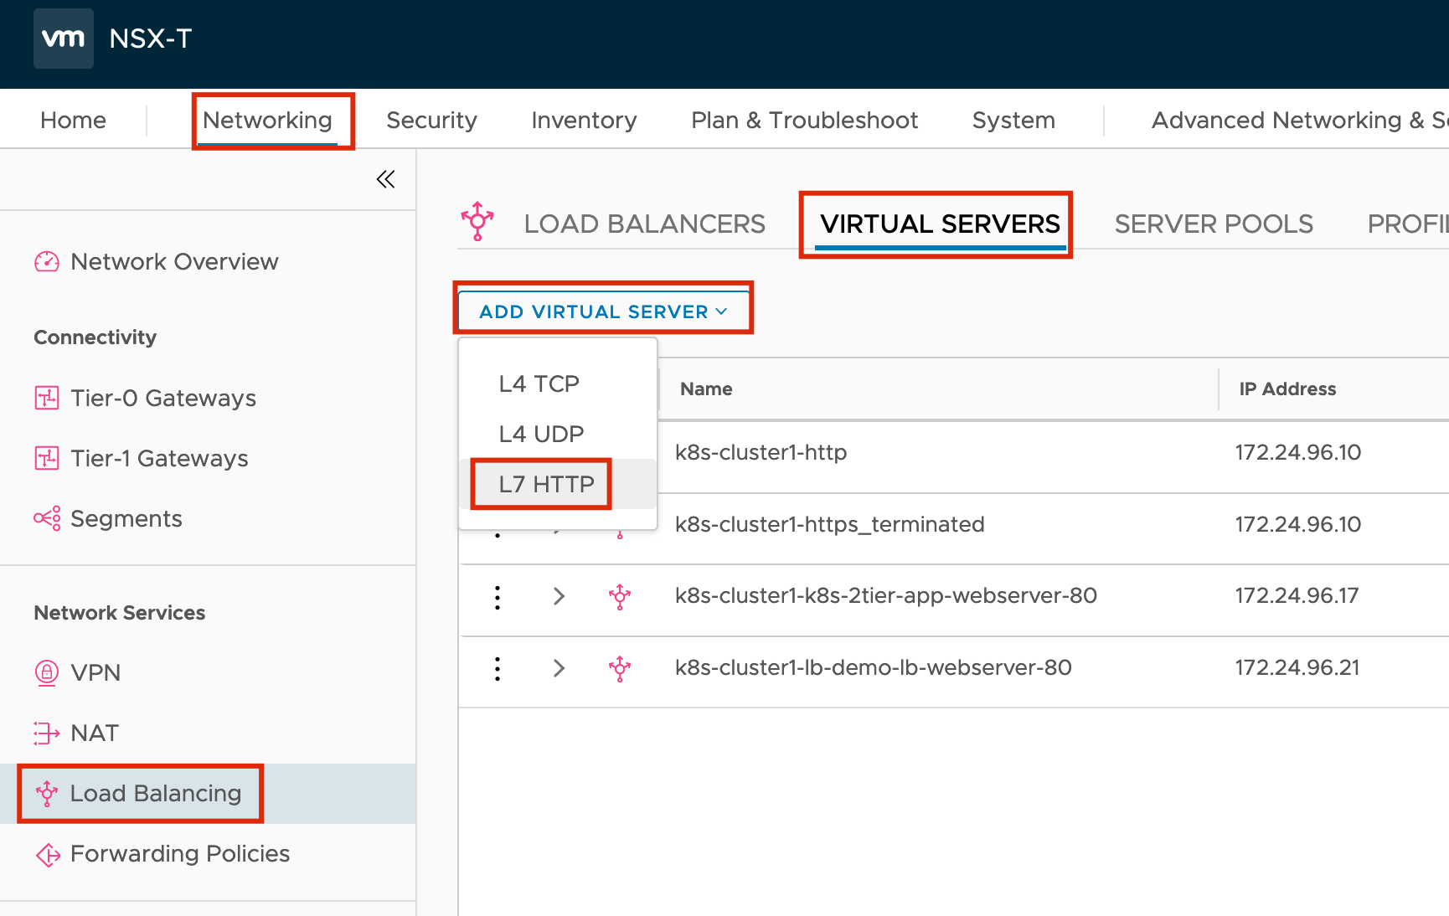Select the k8s-cluster1-https_terminated virtual server name
The width and height of the screenshot is (1449, 916).
pyautogui.click(x=830, y=524)
